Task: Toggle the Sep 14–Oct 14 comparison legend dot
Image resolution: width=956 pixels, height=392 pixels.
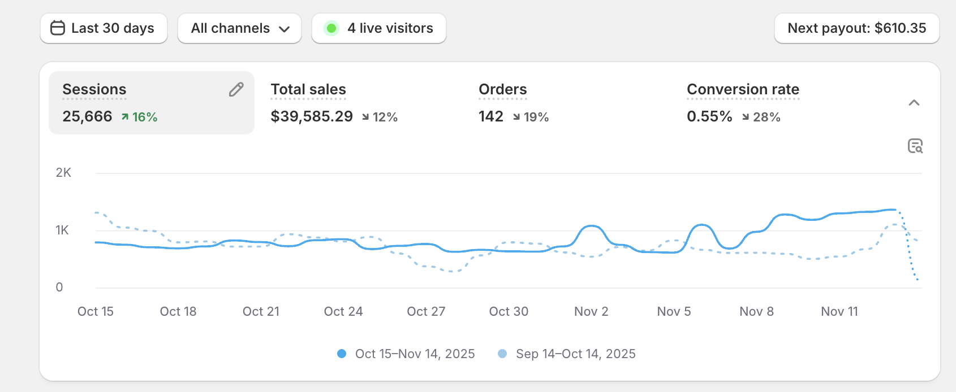Action: [501, 354]
